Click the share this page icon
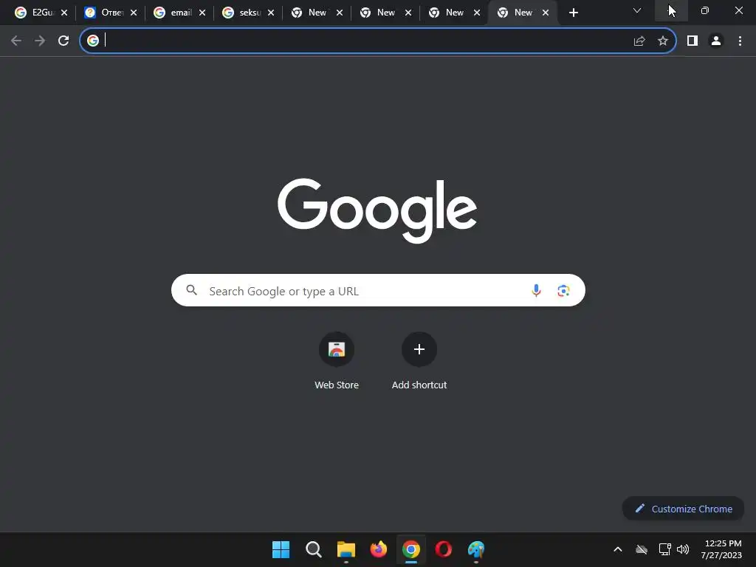This screenshot has width=756, height=567. [x=639, y=41]
